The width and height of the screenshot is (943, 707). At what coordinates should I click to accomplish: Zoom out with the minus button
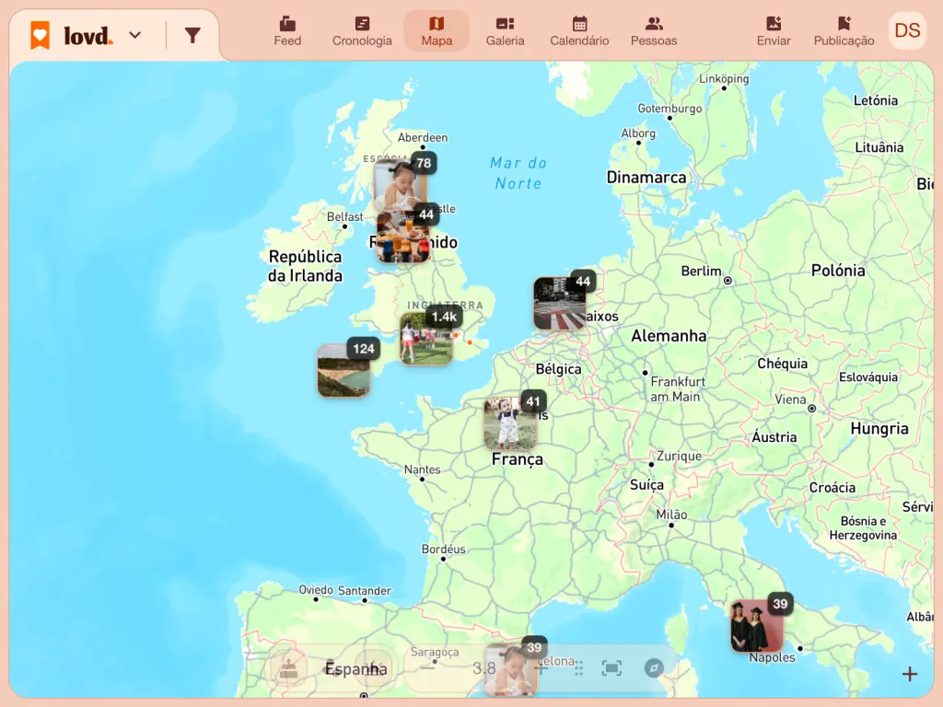pos(427,667)
